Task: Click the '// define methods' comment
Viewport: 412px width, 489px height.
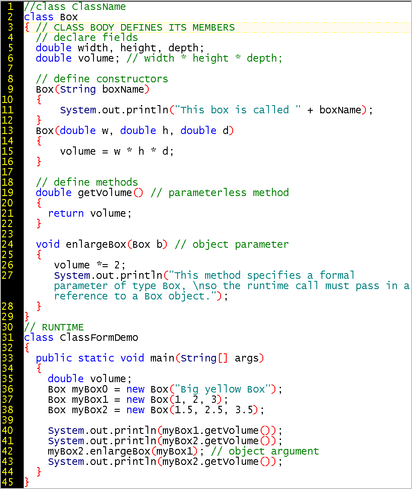Action: pos(87,182)
